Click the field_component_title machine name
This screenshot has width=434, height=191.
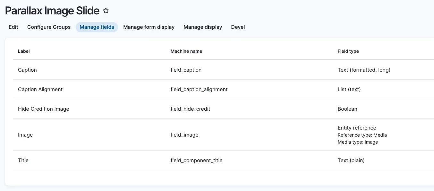pos(196,160)
